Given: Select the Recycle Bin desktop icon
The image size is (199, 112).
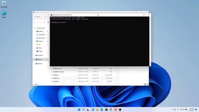Looking at the screenshot, I should 4,4.
